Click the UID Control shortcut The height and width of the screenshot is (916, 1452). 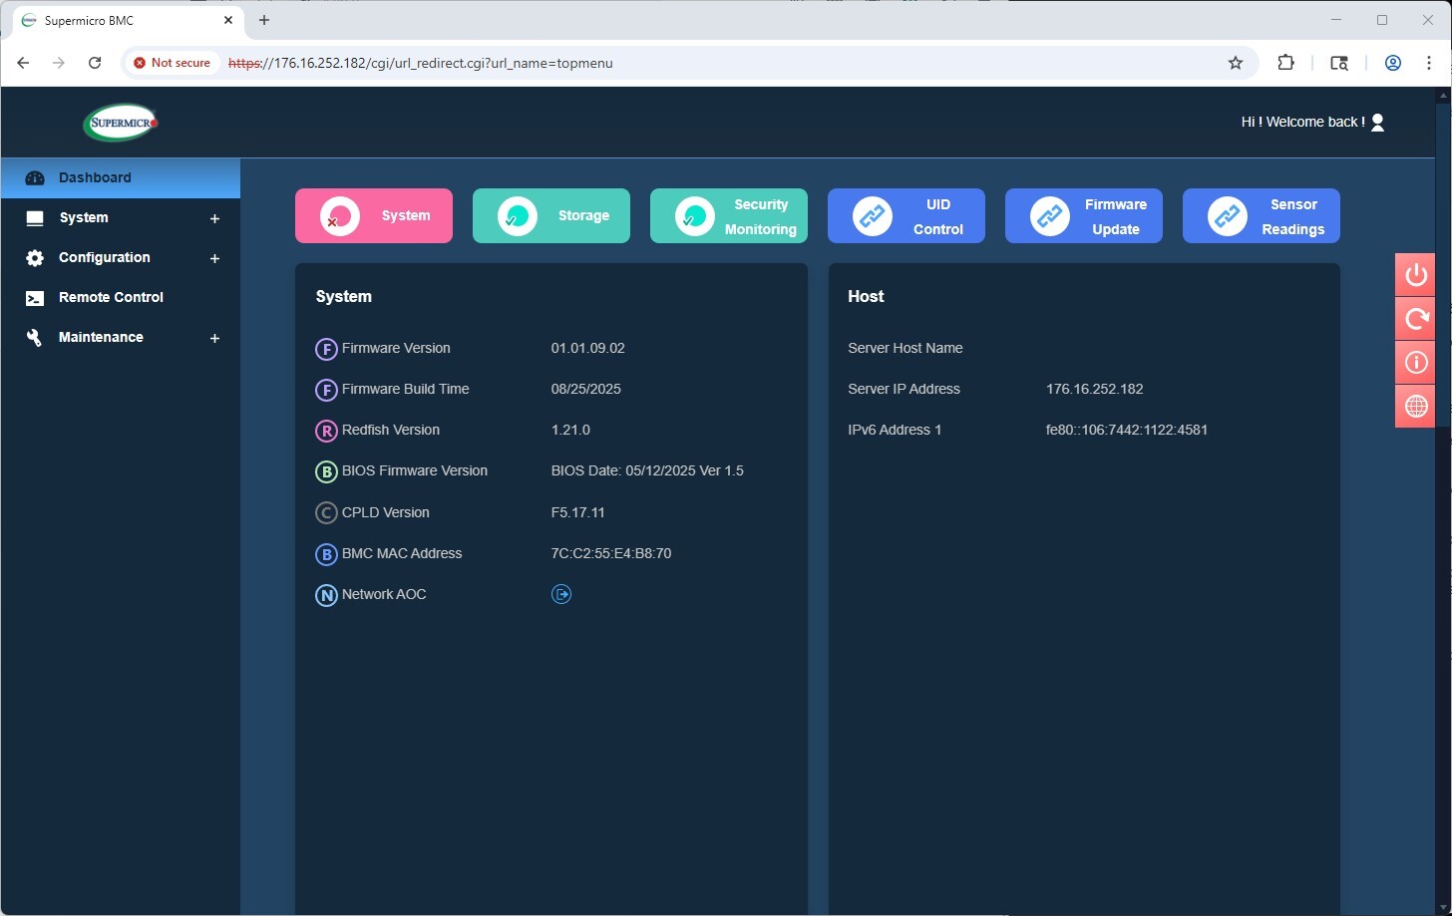click(x=907, y=216)
